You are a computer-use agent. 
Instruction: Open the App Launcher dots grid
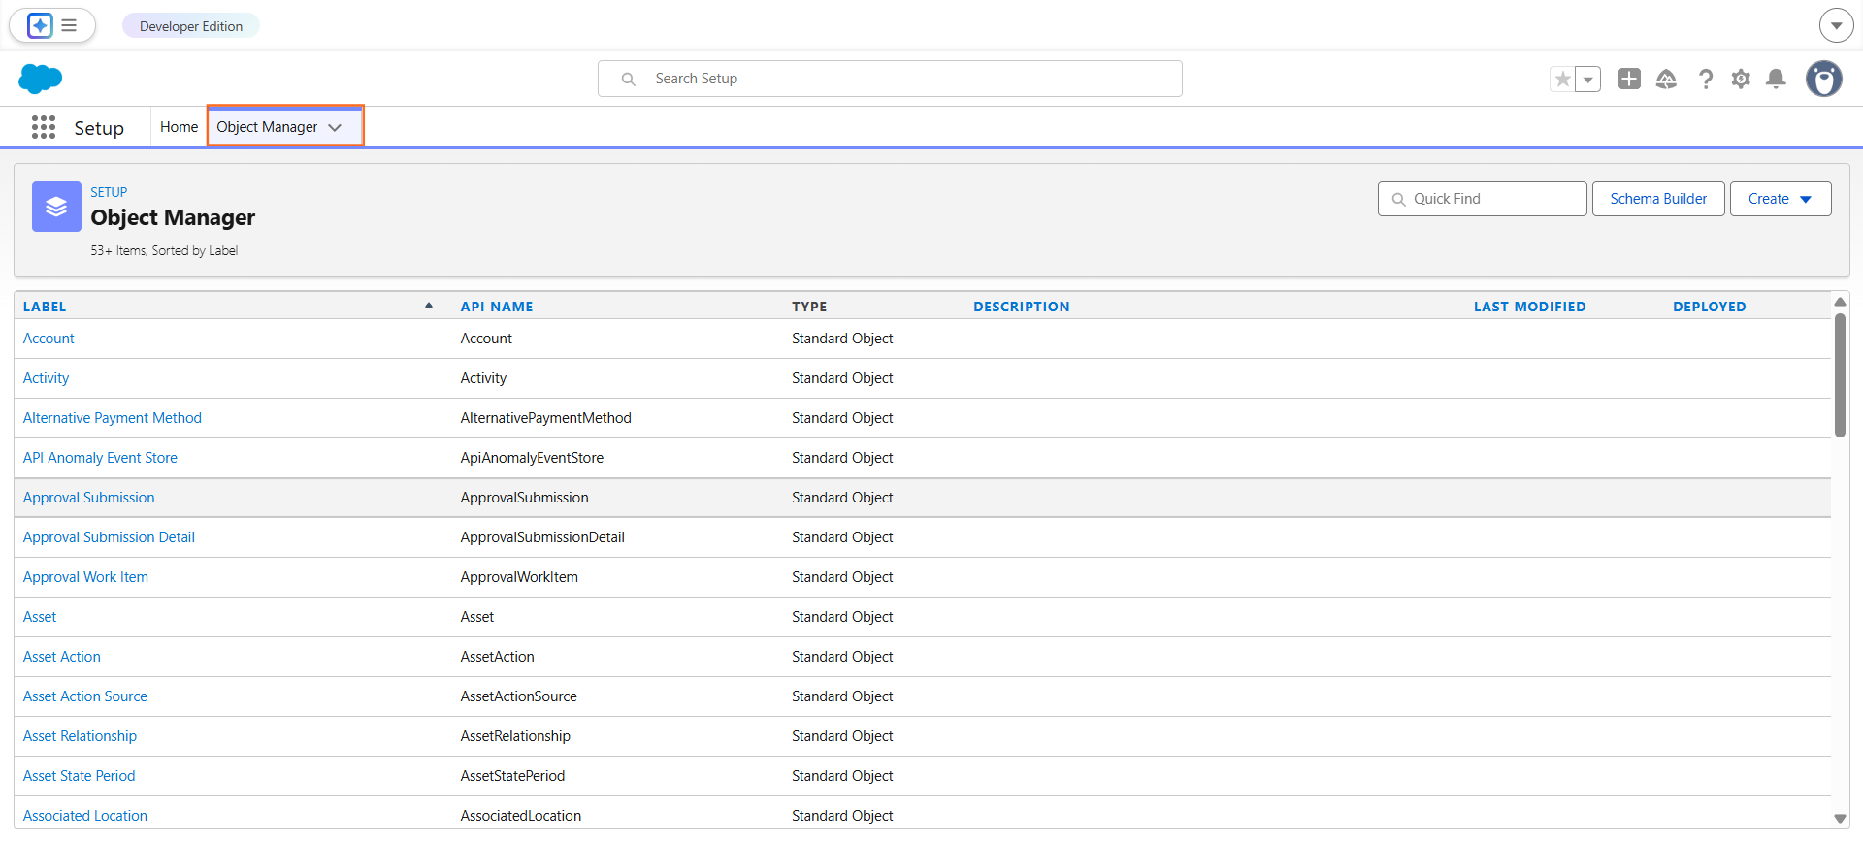click(44, 127)
